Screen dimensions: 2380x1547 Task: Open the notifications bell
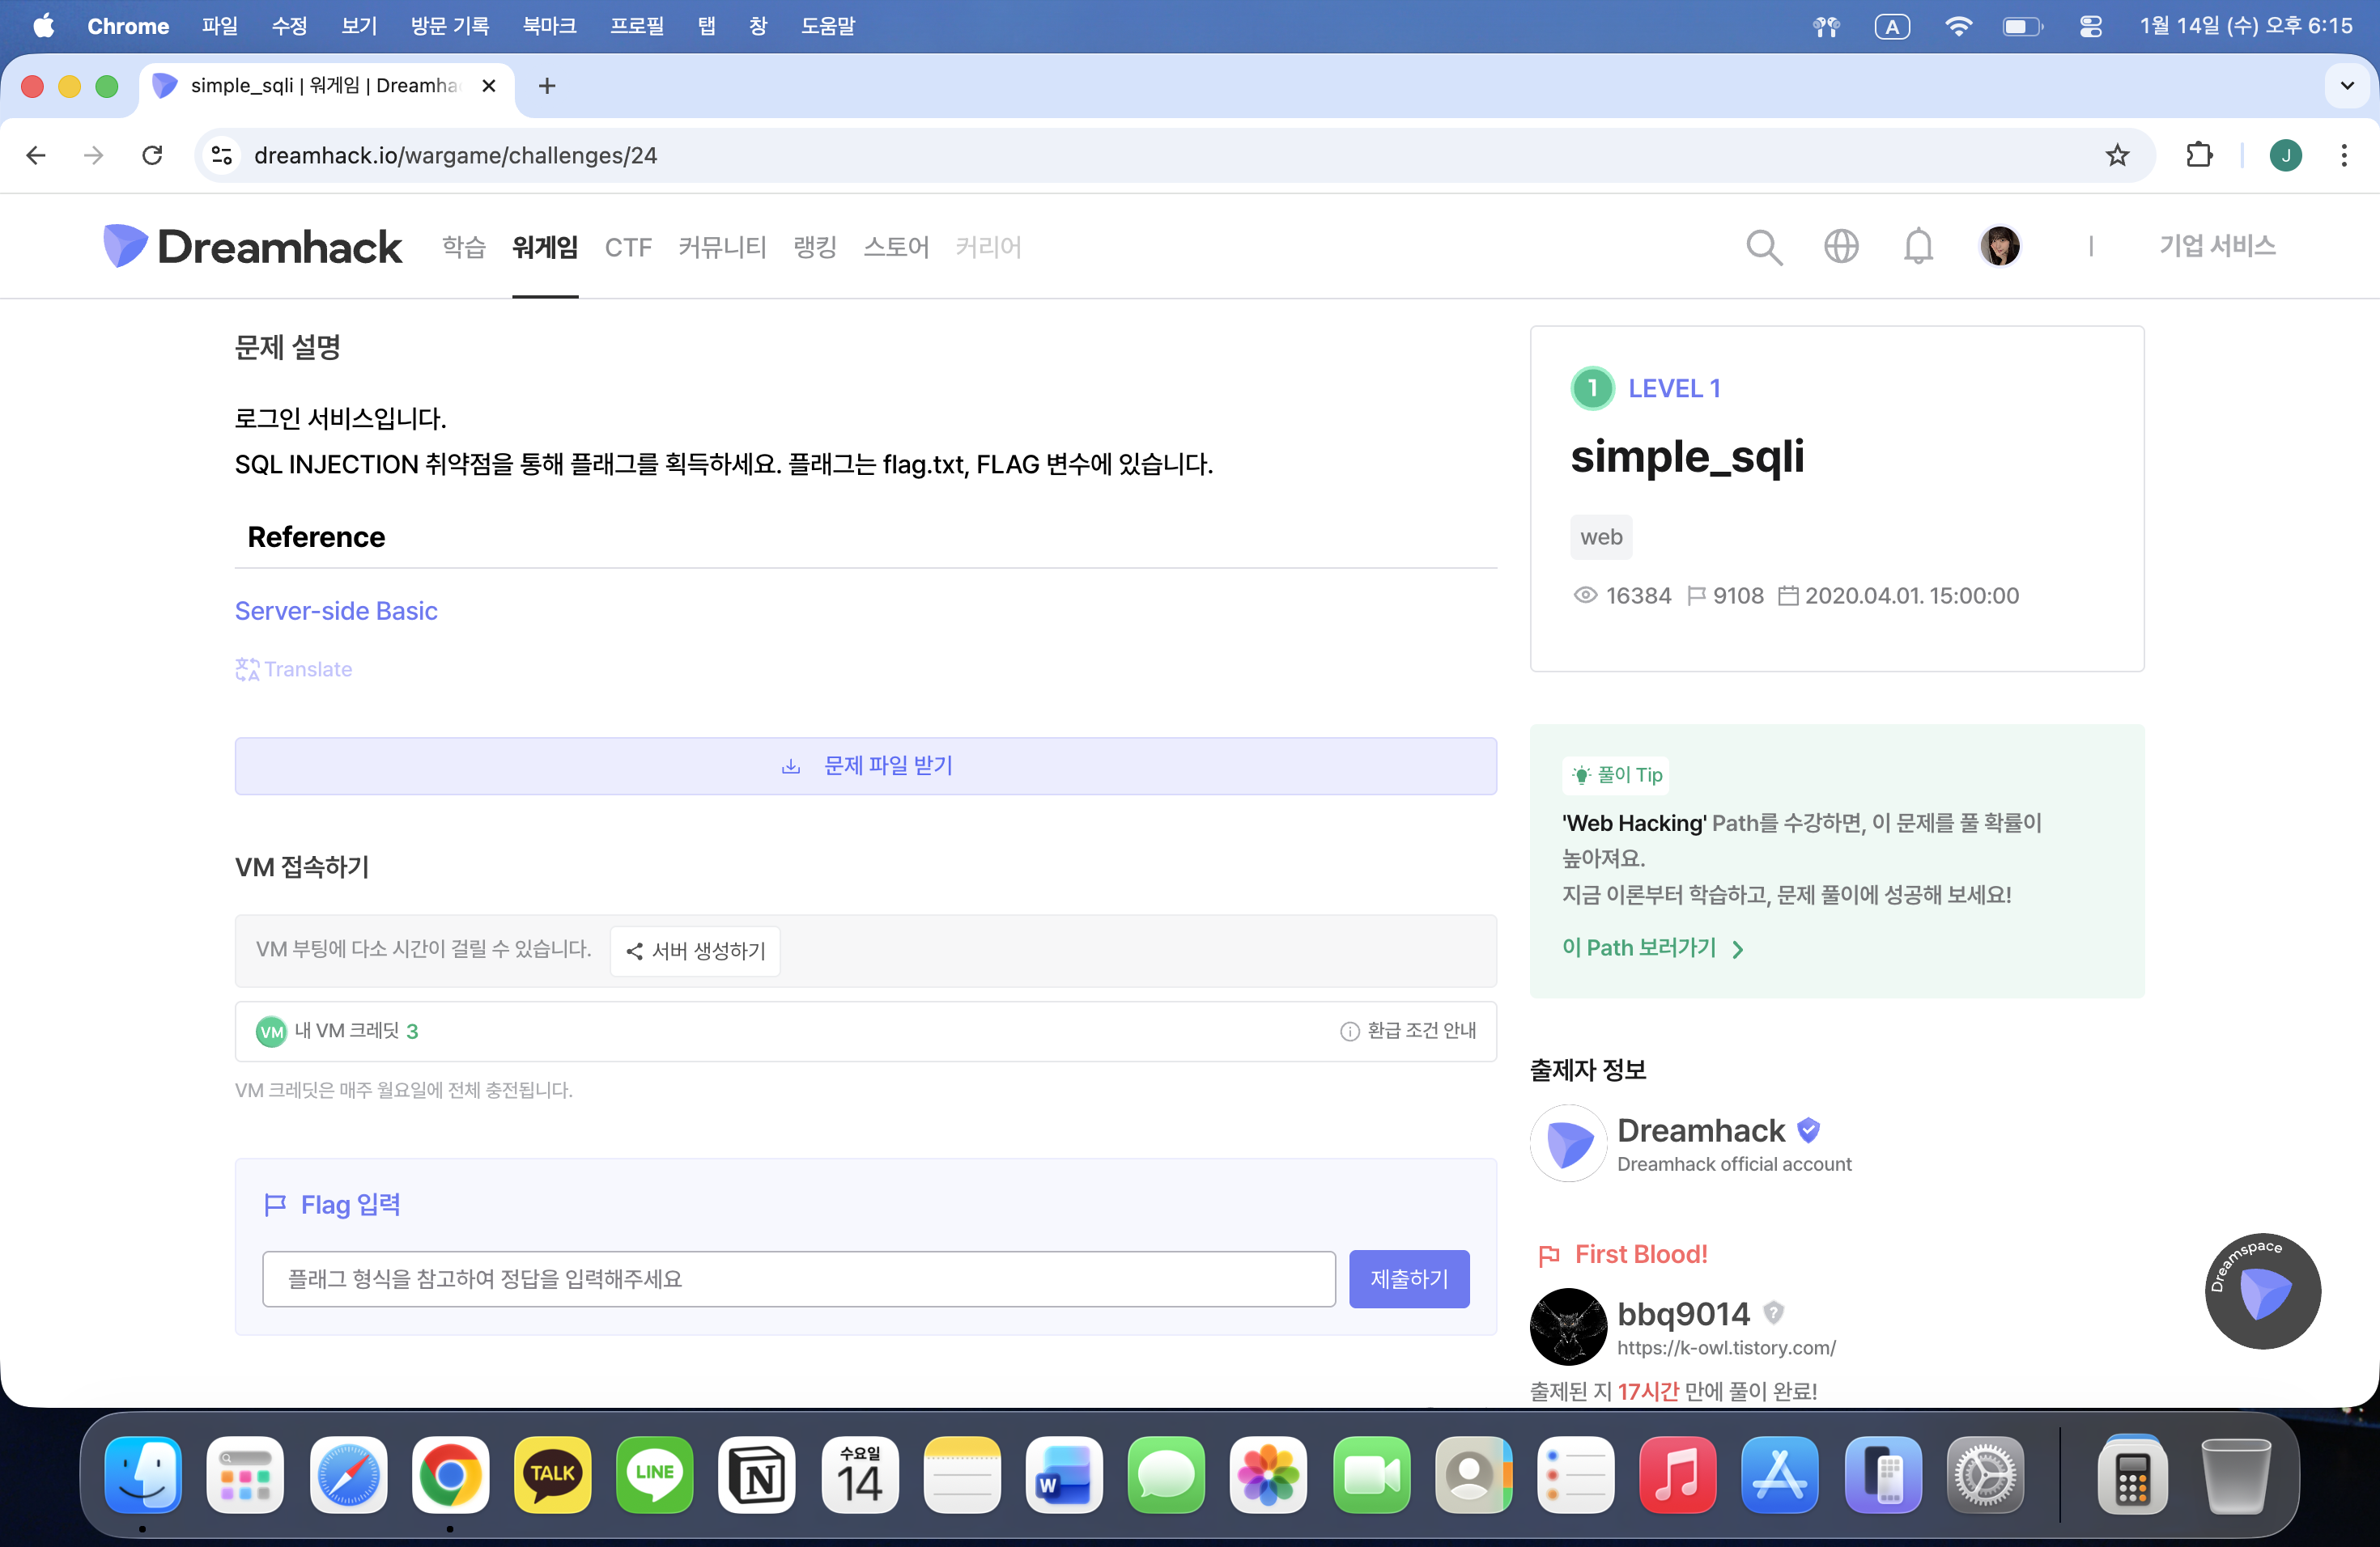coord(1918,246)
